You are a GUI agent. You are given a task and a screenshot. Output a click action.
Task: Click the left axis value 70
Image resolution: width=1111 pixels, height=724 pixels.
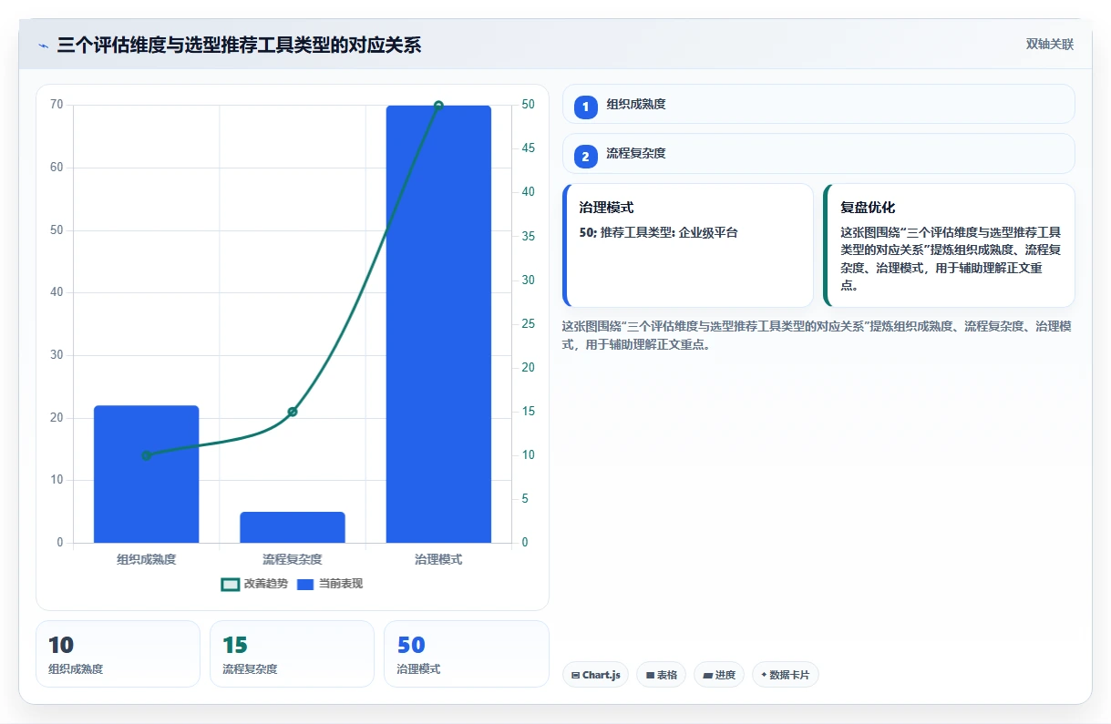point(57,105)
